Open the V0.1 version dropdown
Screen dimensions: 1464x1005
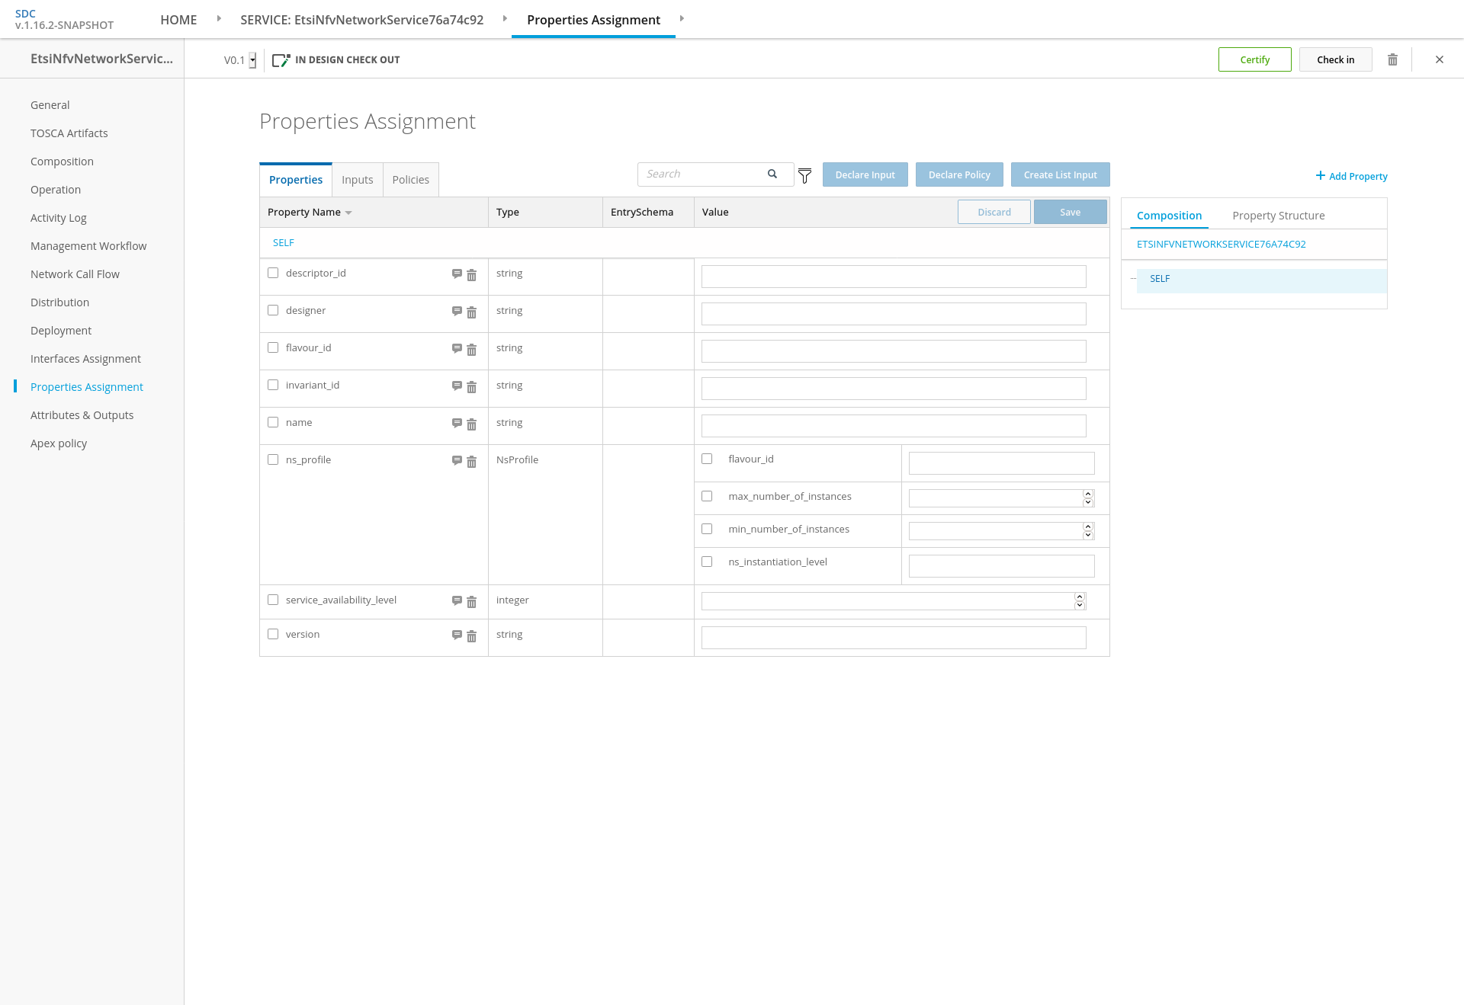252,60
